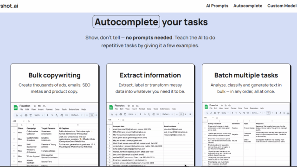Click decrease decimal icon in Extract information sheet

pos(149,115)
